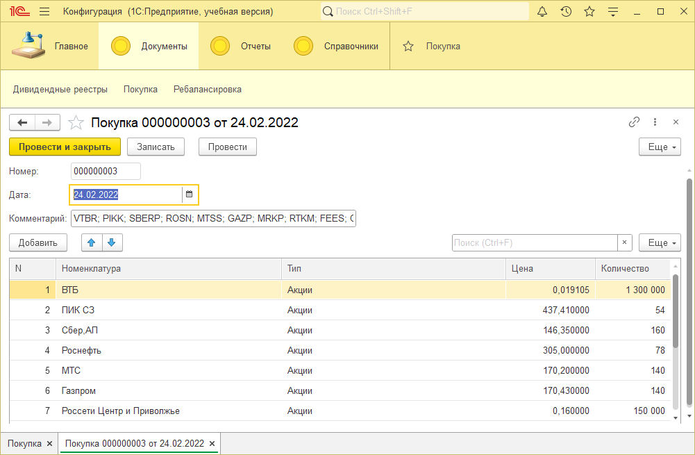Sort by Номенклатура column header
This screenshot has height=455, width=695.
point(169,268)
